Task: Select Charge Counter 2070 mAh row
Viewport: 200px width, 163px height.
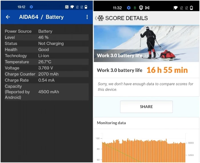Action: [x=47, y=74]
